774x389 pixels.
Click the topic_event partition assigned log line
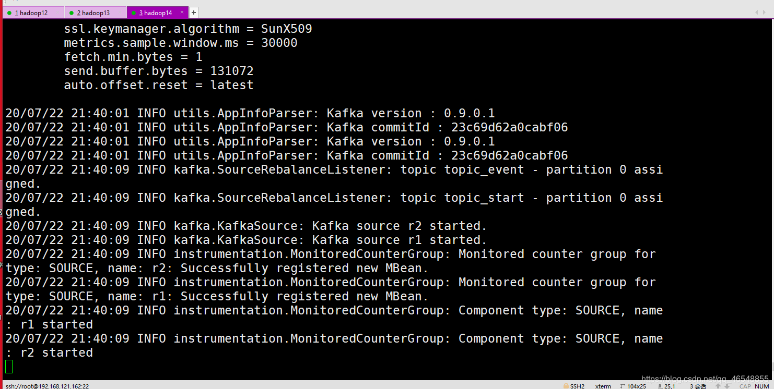click(334, 177)
